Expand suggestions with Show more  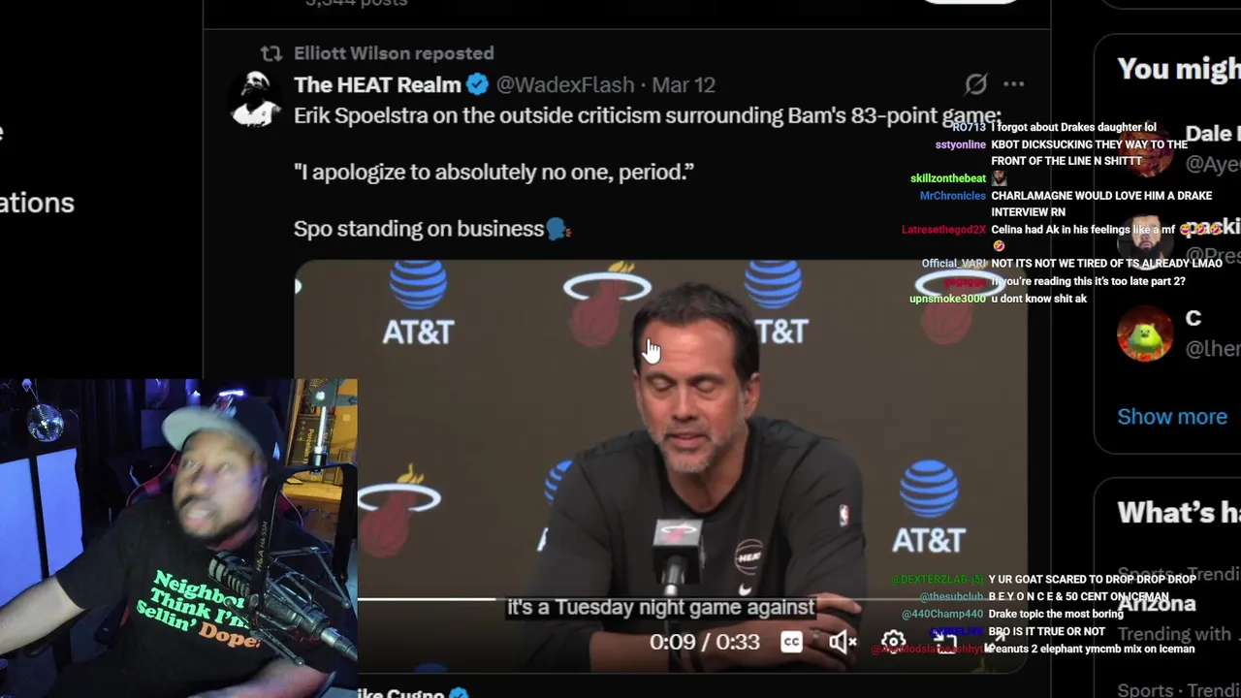(1172, 416)
